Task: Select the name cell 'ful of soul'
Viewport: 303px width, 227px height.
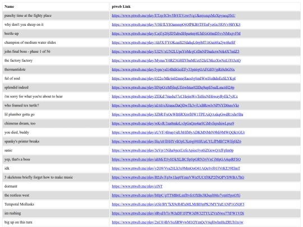Action: 56,78
